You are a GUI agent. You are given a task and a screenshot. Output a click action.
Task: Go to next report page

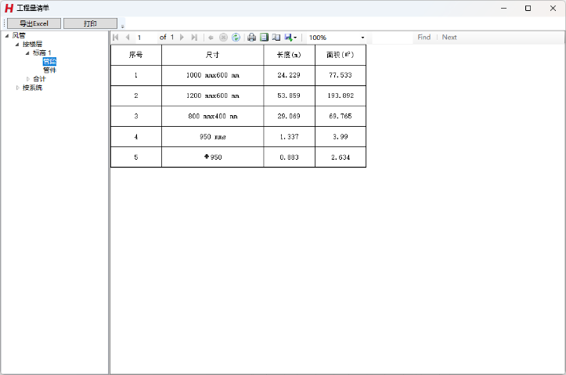coord(182,38)
